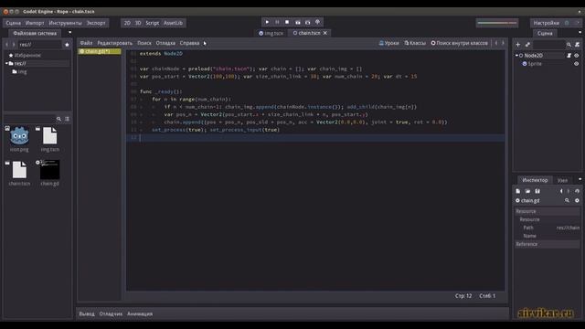
Task: Select Избранное favorites entry
Action: pyautogui.click(x=25, y=55)
